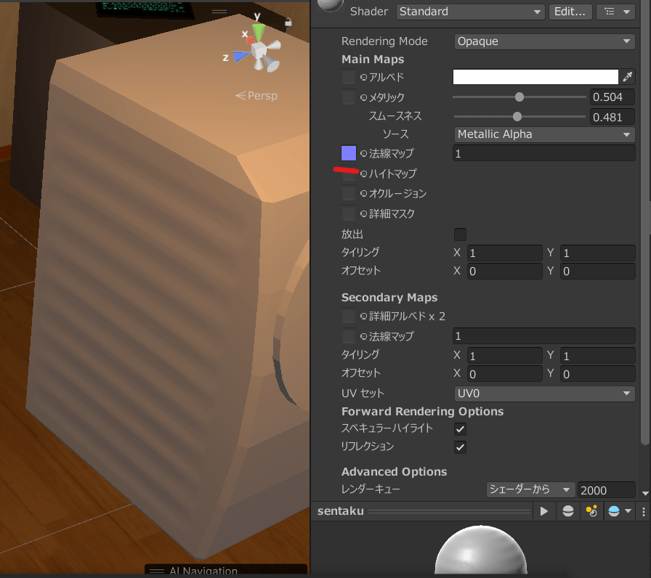Click the occlusion (オクルージョン) texture slot
This screenshot has height=578, width=651.
click(x=348, y=193)
